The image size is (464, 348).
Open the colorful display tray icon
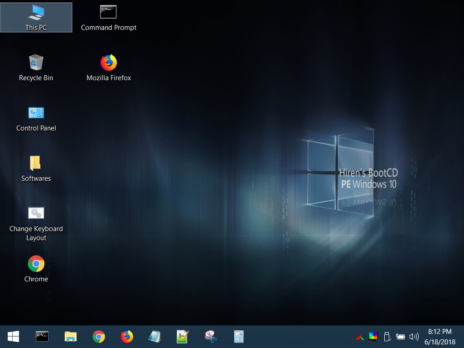(373, 337)
